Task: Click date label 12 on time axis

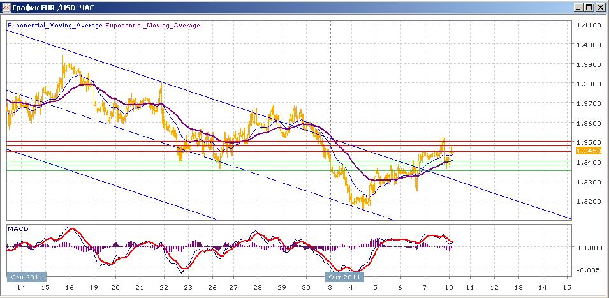Action: point(494,288)
